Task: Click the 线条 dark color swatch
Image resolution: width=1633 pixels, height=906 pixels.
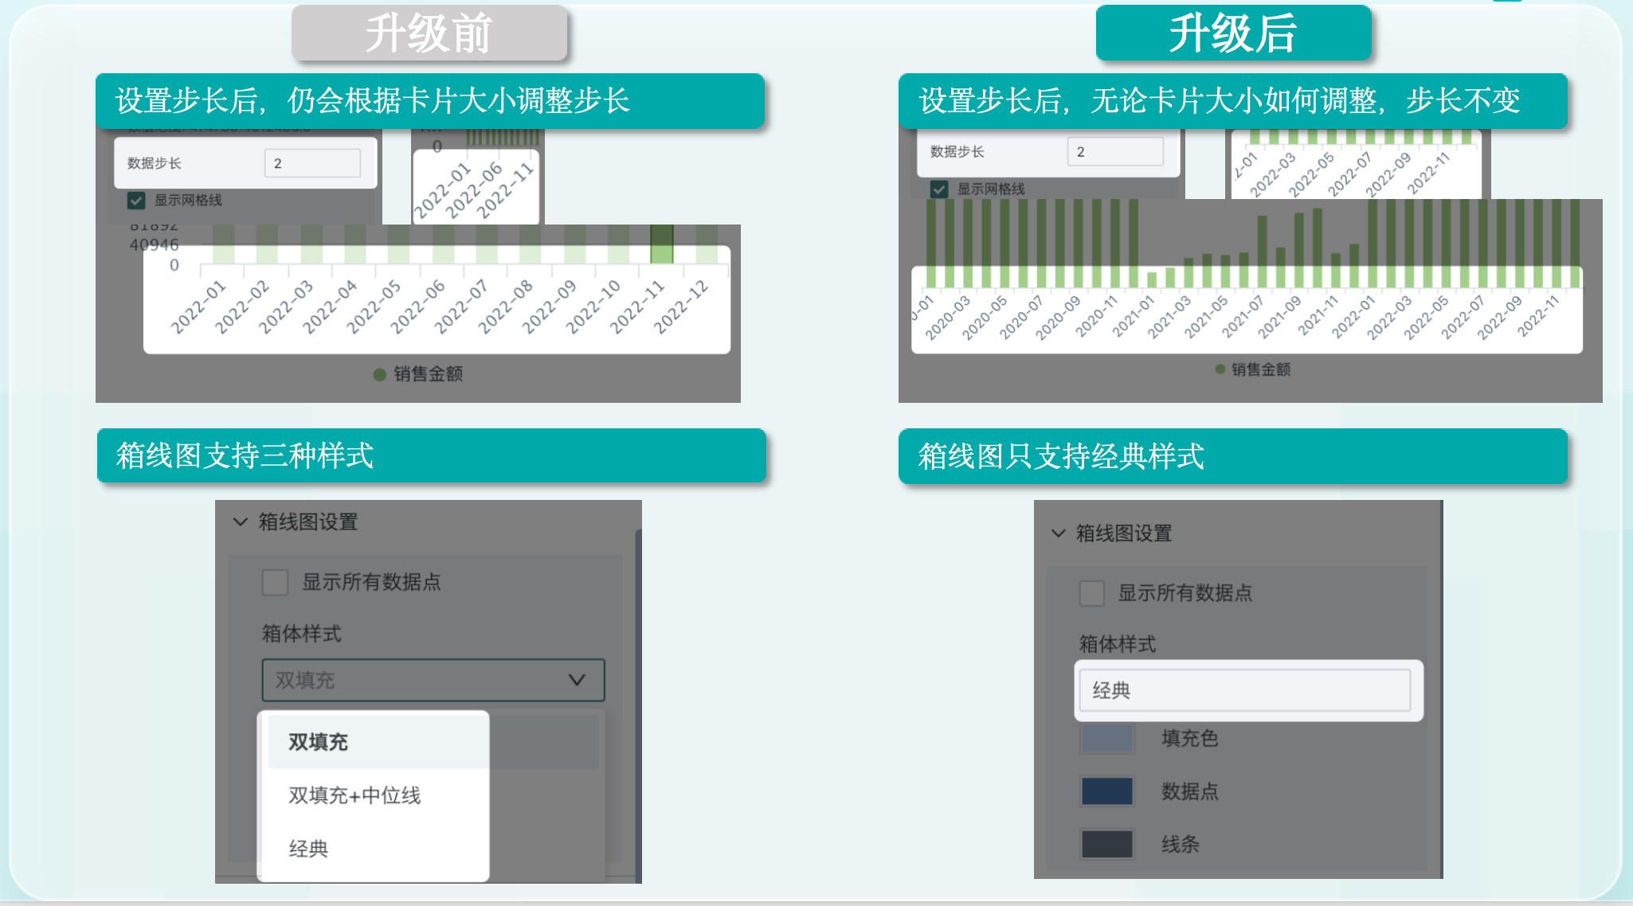Action: tap(1106, 845)
